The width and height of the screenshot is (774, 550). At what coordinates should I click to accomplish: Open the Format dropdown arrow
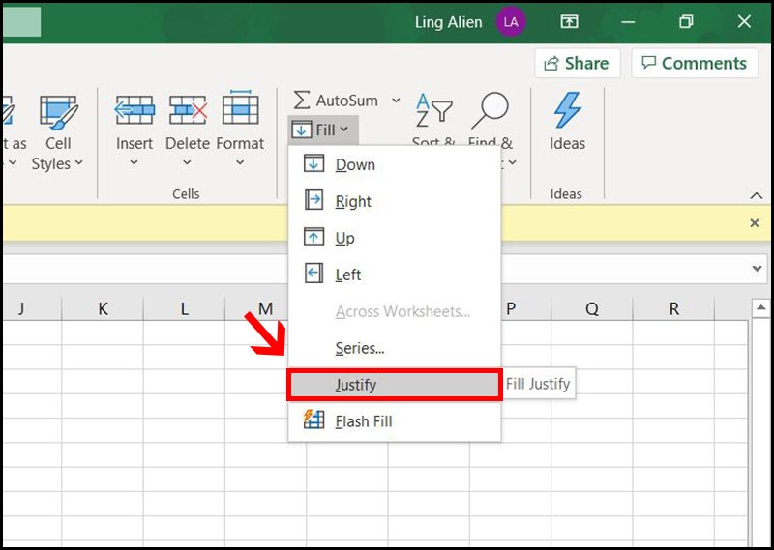click(240, 162)
